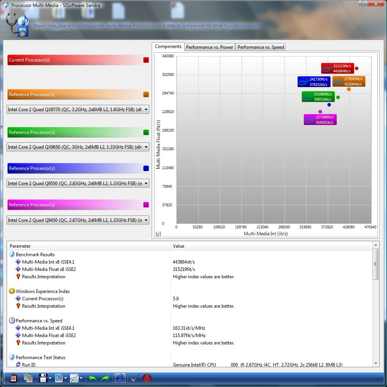Click the 115.97fit/s/MHz value
Viewport: 387px width, 387px height.
189,336
